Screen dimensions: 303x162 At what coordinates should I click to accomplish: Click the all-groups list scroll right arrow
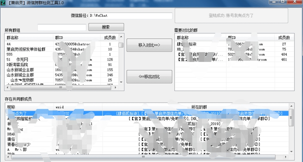click(115, 88)
